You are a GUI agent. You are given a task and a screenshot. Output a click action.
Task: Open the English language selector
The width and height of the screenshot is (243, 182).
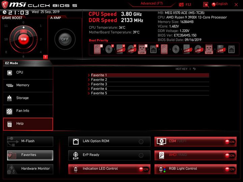(222, 4)
